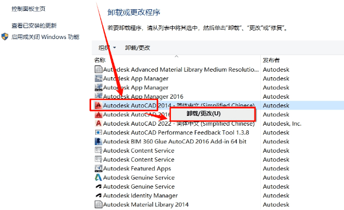The width and height of the screenshot is (344, 210).
Task: Click the 卸载或更改程序 heading
Action: (x=134, y=12)
